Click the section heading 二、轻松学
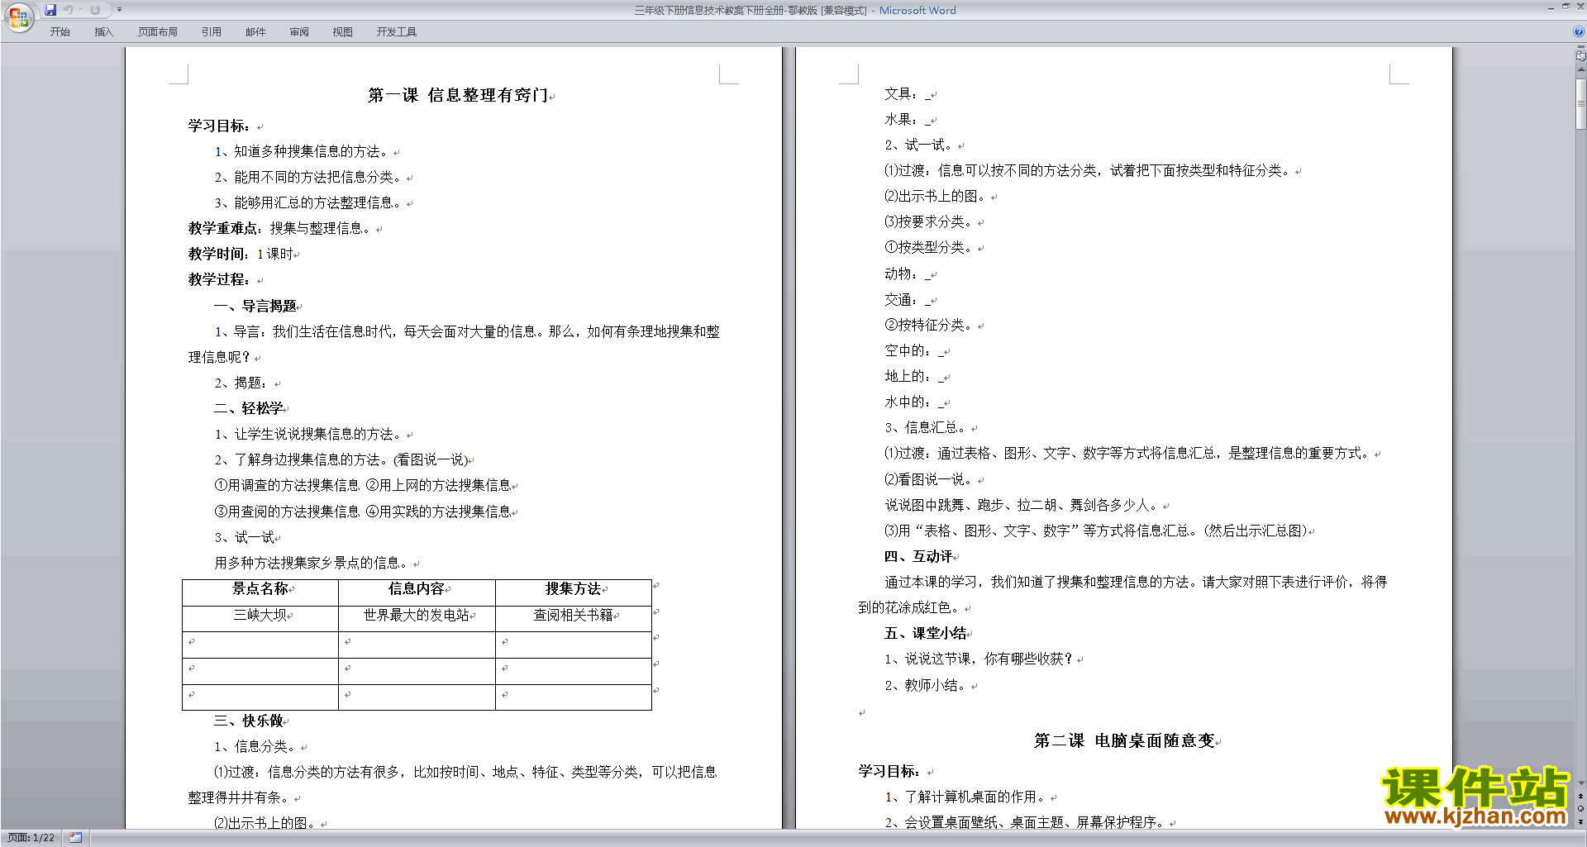This screenshot has width=1587, height=847. (249, 408)
